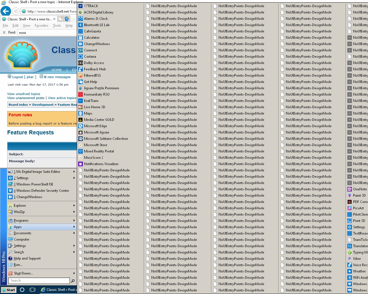Select the Apps start menu entry

pos(42,227)
